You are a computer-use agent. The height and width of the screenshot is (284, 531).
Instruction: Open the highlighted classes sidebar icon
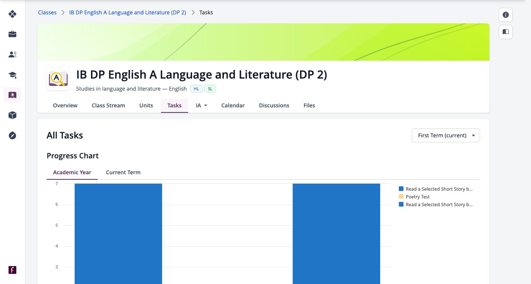click(x=12, y=95)
